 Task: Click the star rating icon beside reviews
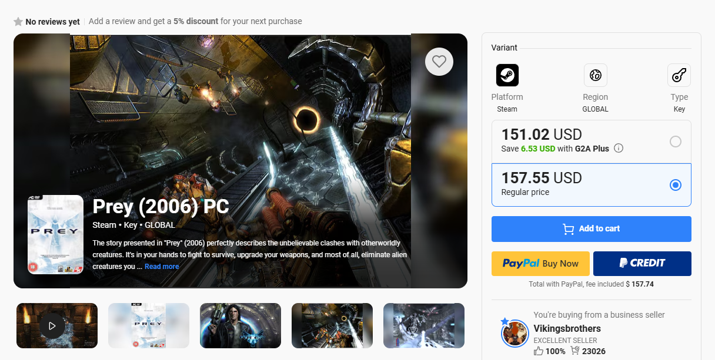coord(18,22)
